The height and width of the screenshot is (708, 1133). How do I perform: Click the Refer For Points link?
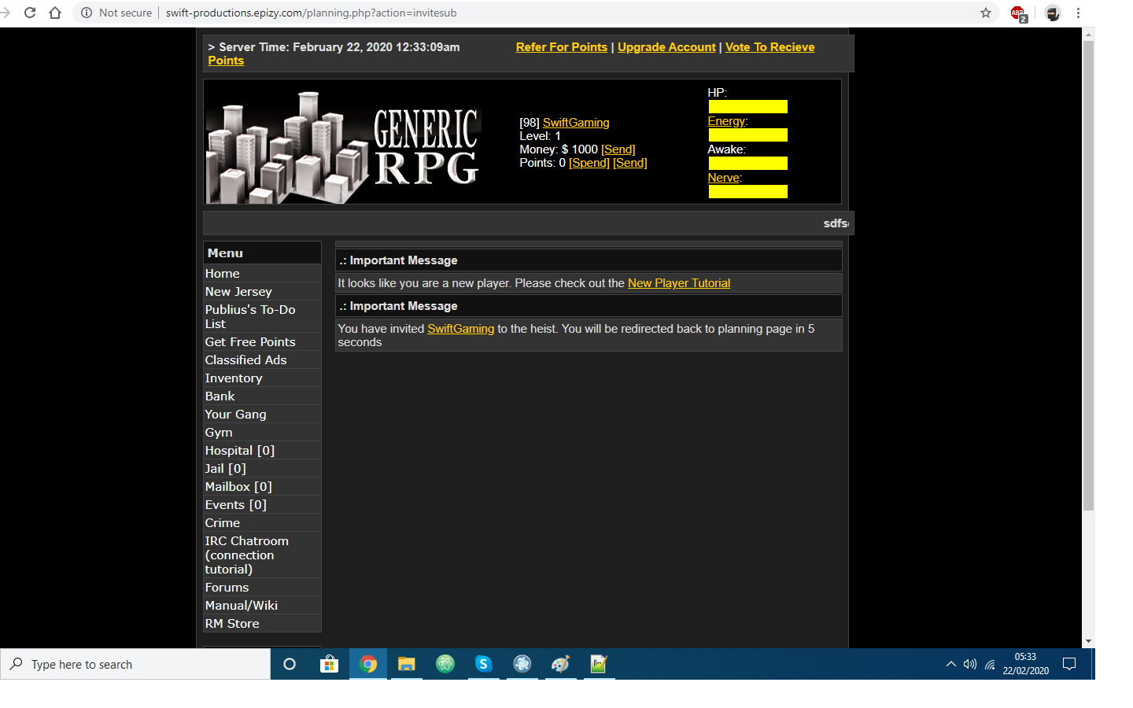tap(561, 47)
